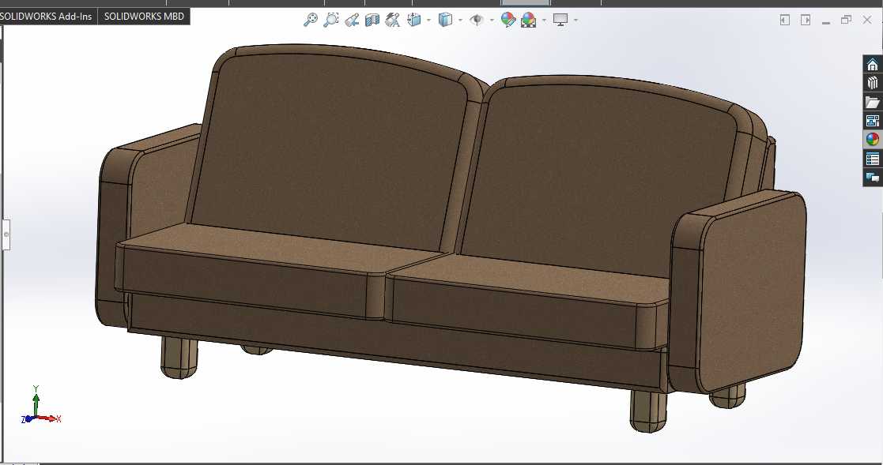Expand the Display Style dropdown arrow
Image resolution: width=883 pixels, height=465 pixels.
pyautogui.click(x=461, y=21)
